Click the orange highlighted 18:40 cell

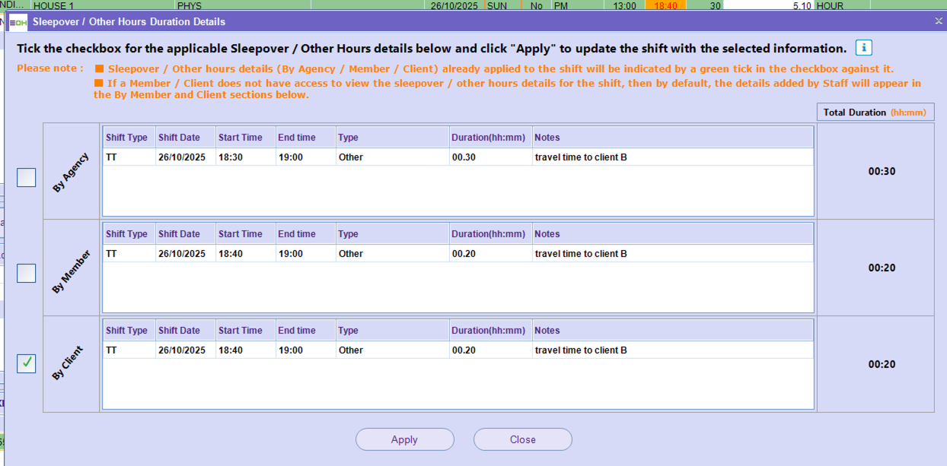(664, 5)
